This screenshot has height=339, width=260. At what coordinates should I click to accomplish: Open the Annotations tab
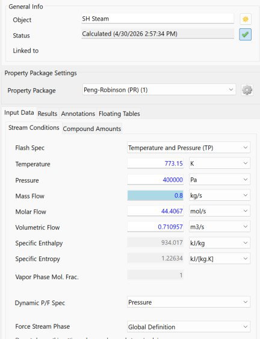pos(78,113)
